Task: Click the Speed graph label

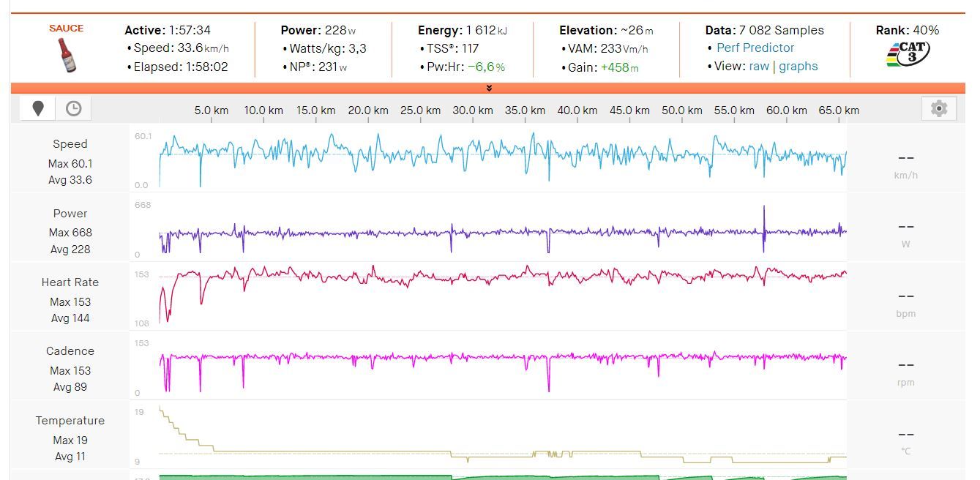Action: [x=70, y=144]
